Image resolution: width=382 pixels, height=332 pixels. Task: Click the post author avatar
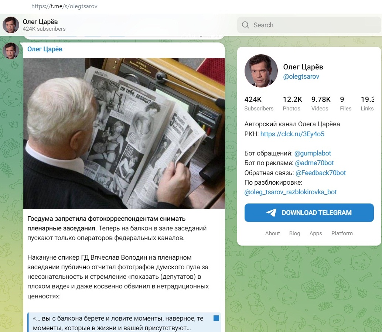pos(11,51)
